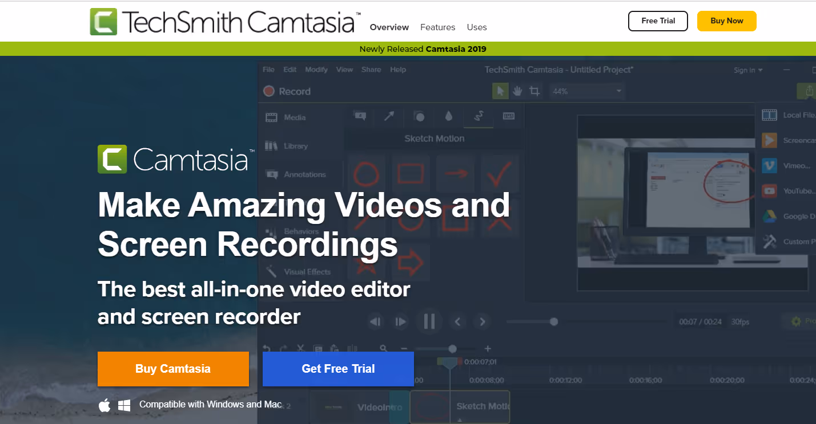Click the playback scrubber slider handle
816x424 pixels.
click(553, 322)
